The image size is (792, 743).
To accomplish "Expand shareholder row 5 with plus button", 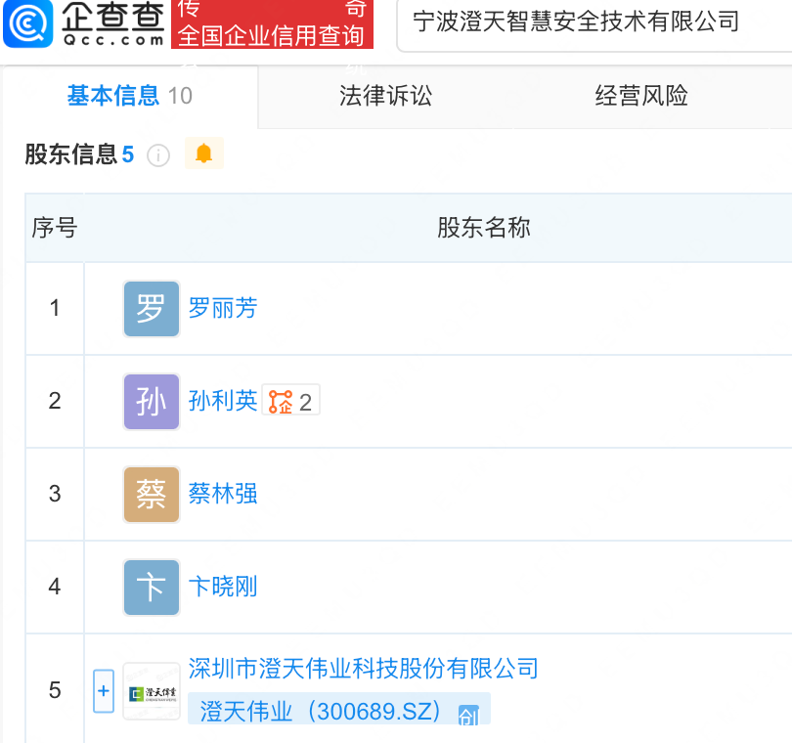I will pos(104,691).
